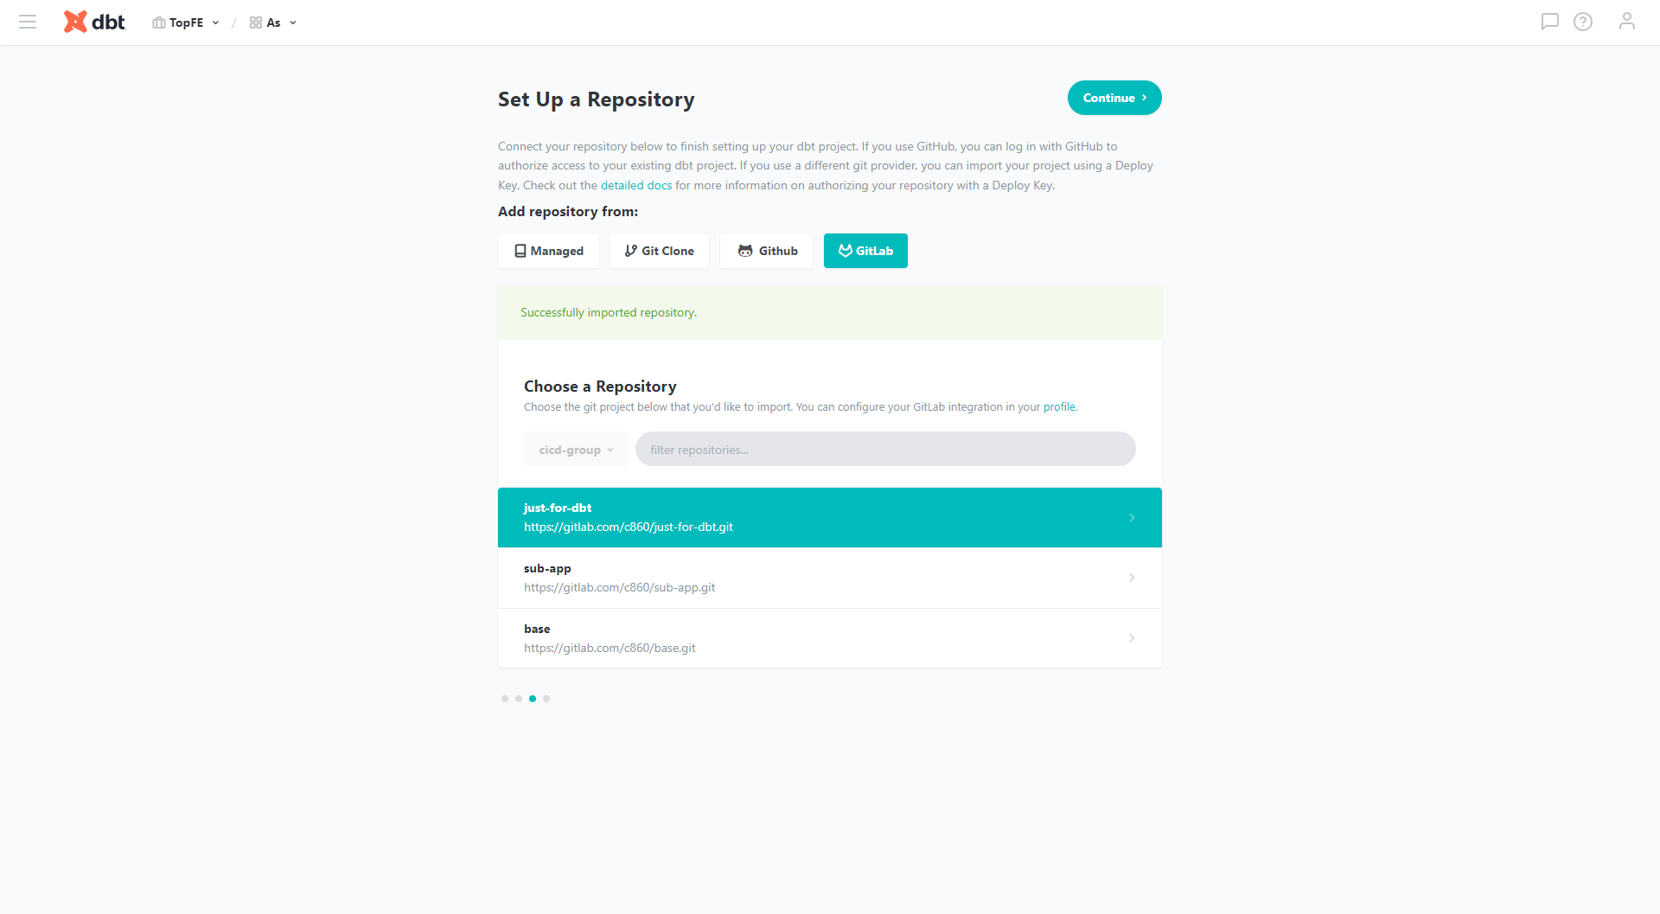Expand the TopFE account dropdown
1660x914 pixels.
[186, 22]
